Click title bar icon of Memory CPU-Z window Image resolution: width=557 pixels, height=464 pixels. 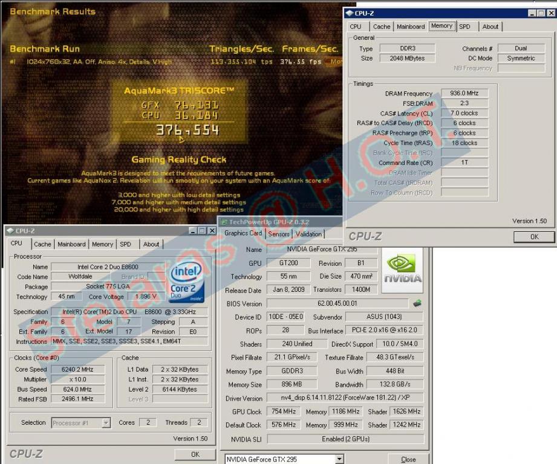pyautogui.click(x=350, y=13)
